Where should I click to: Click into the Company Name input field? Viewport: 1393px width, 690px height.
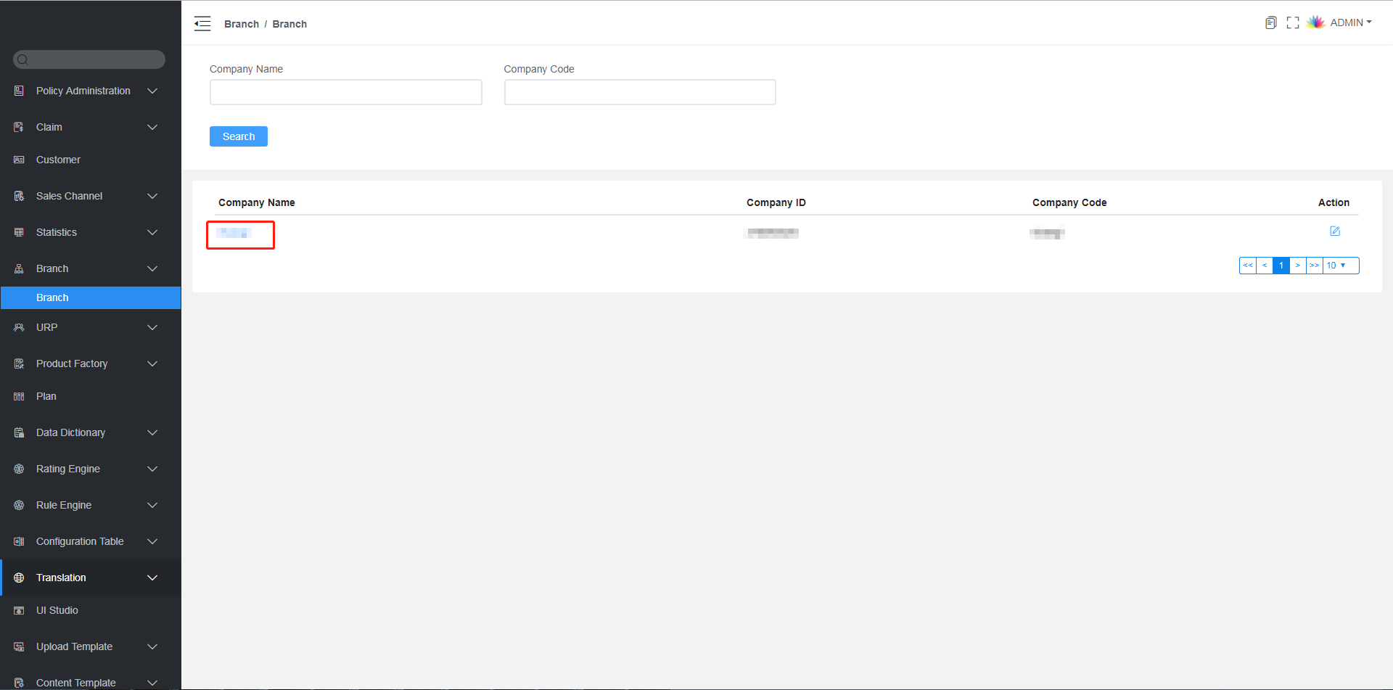[x=345, y=92]
